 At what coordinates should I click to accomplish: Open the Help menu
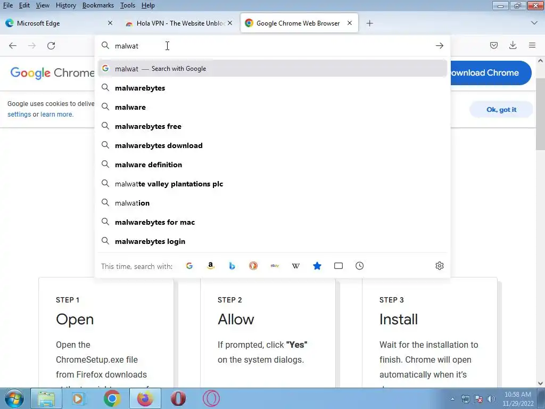pyautogui.click(x=148, y=5)
